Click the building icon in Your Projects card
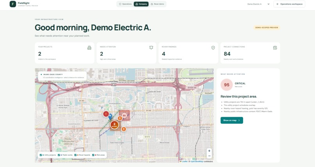 (89, 47)
